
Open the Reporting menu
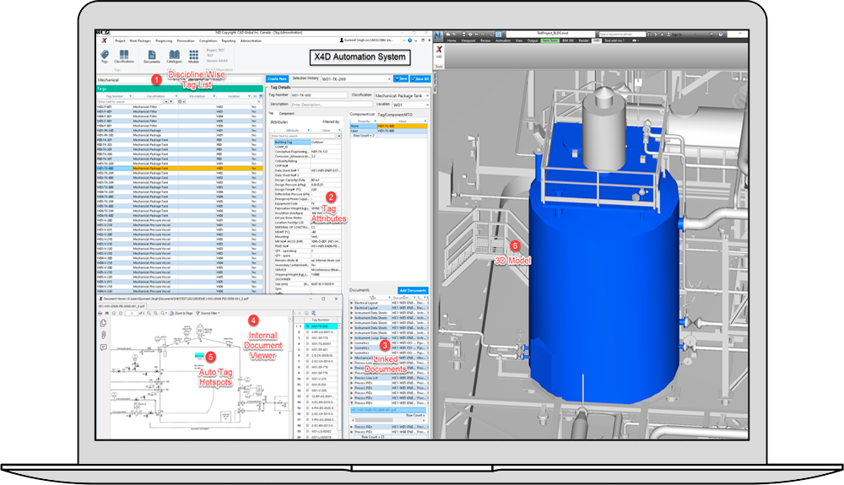tap(229, 40)
